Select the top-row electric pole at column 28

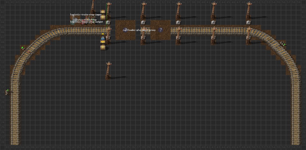(144, 10)
